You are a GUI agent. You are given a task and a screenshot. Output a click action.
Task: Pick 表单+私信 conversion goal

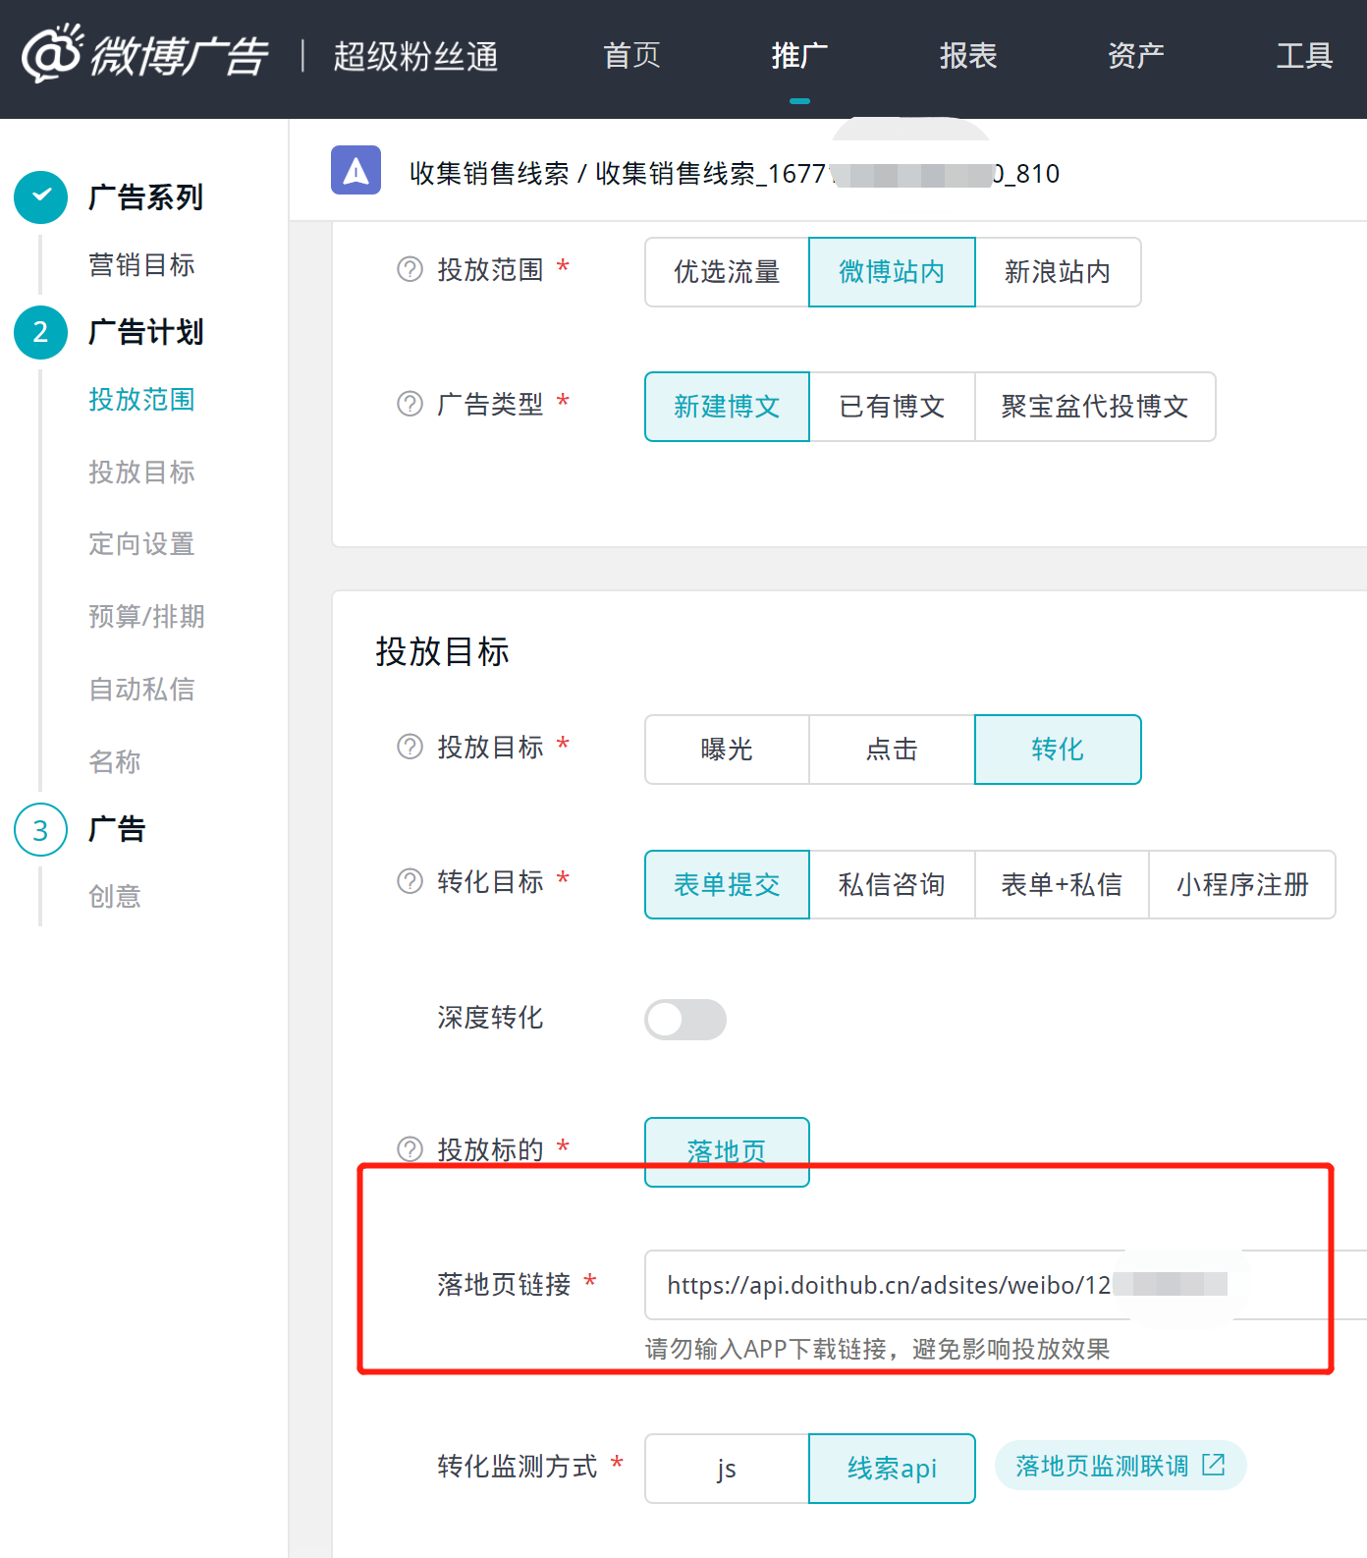1062,885
